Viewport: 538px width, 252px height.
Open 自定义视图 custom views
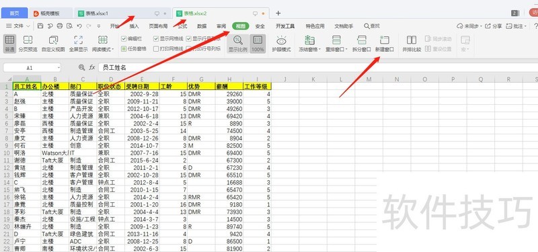[53, 44]
